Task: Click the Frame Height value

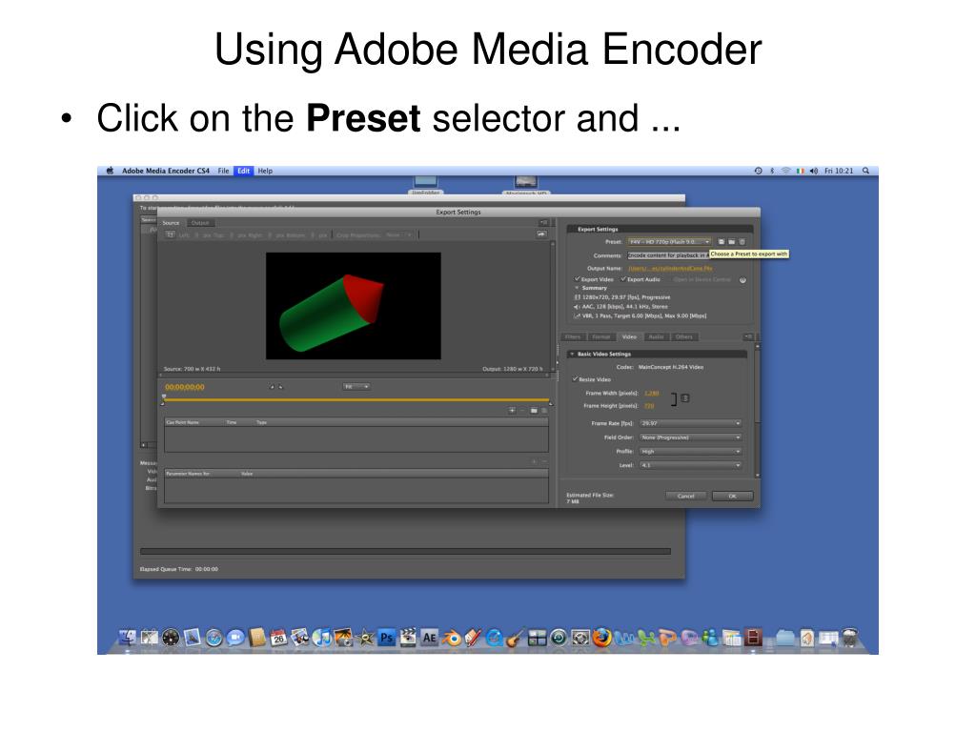Action: [x=648, y=406]
